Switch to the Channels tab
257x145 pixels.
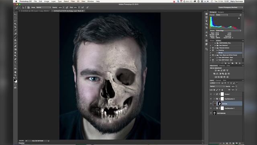click(218, 81)
